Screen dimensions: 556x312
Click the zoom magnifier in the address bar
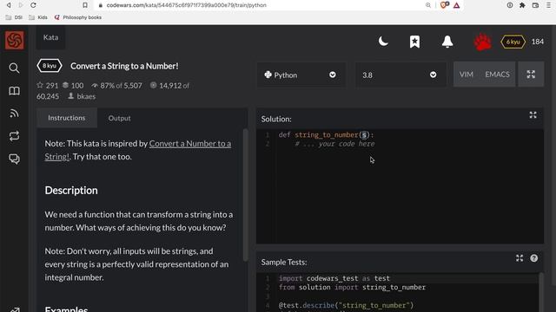(x=428, y=5)
